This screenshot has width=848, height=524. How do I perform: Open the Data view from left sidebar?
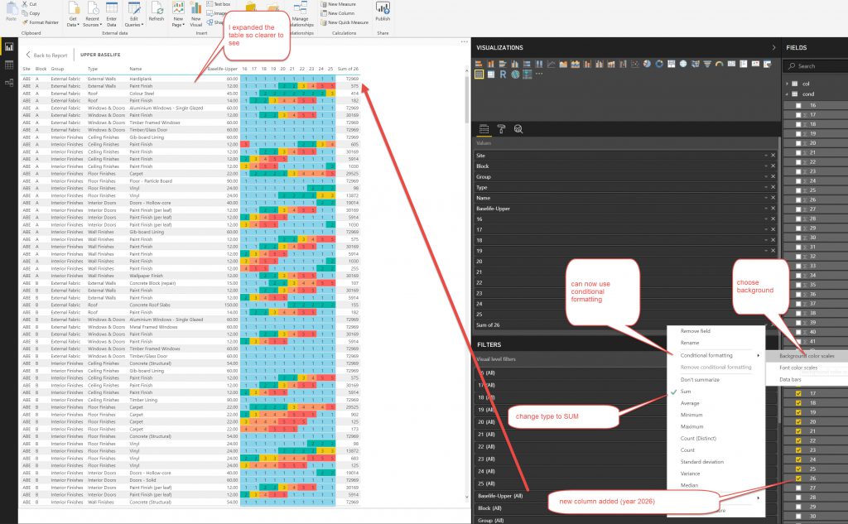(9, 65)
